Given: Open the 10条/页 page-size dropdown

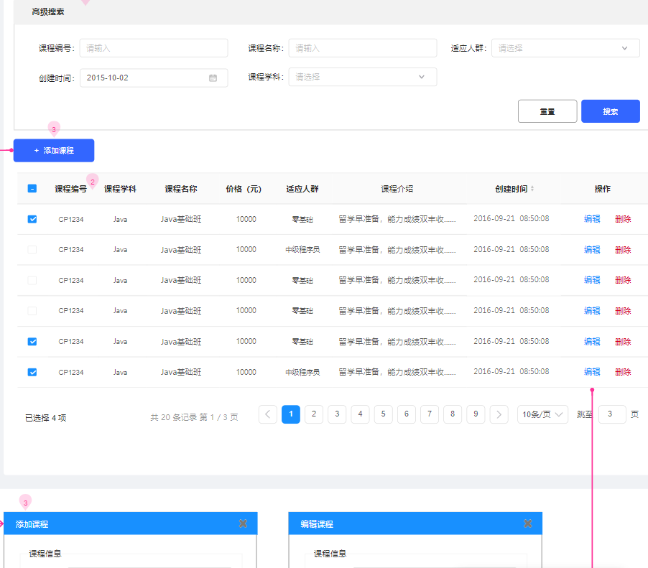Looking at the screenshot, I should pyautogui.click(x=542, y=414).
